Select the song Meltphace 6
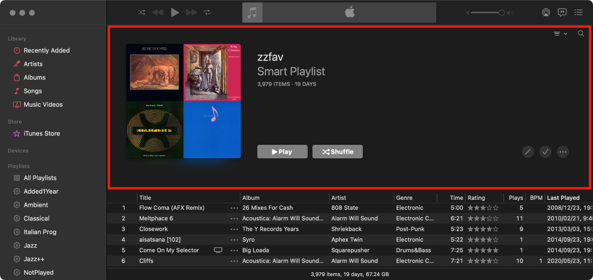 [156, 218]
